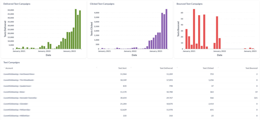This screenshot has width=260, height=120.
Task: Open the Bounced Text Campaigns chart title
Action: click(x=189, y=4)
